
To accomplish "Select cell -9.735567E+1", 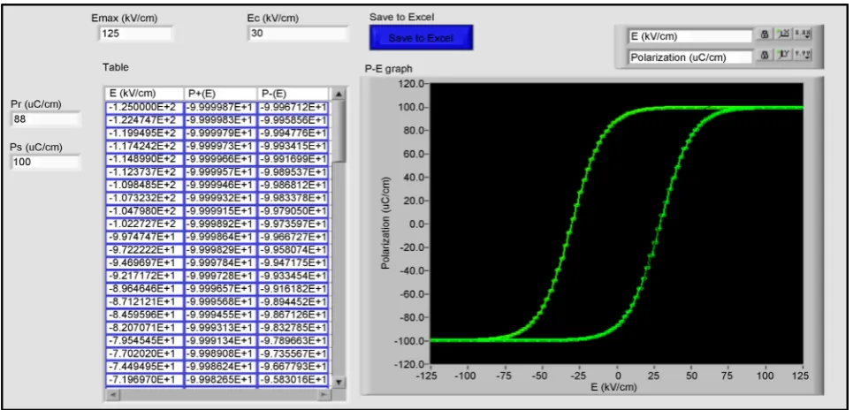I will [293, 354].
